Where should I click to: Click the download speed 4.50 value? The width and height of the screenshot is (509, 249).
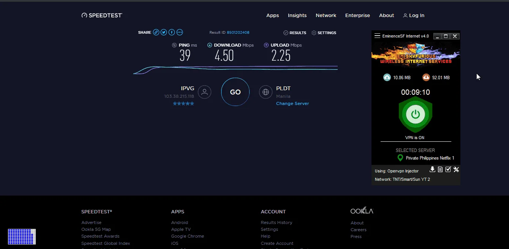coord(224,56)
